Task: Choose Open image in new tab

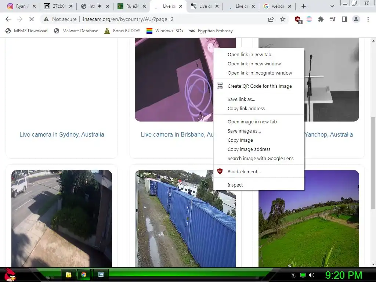Action: point(259,122)
